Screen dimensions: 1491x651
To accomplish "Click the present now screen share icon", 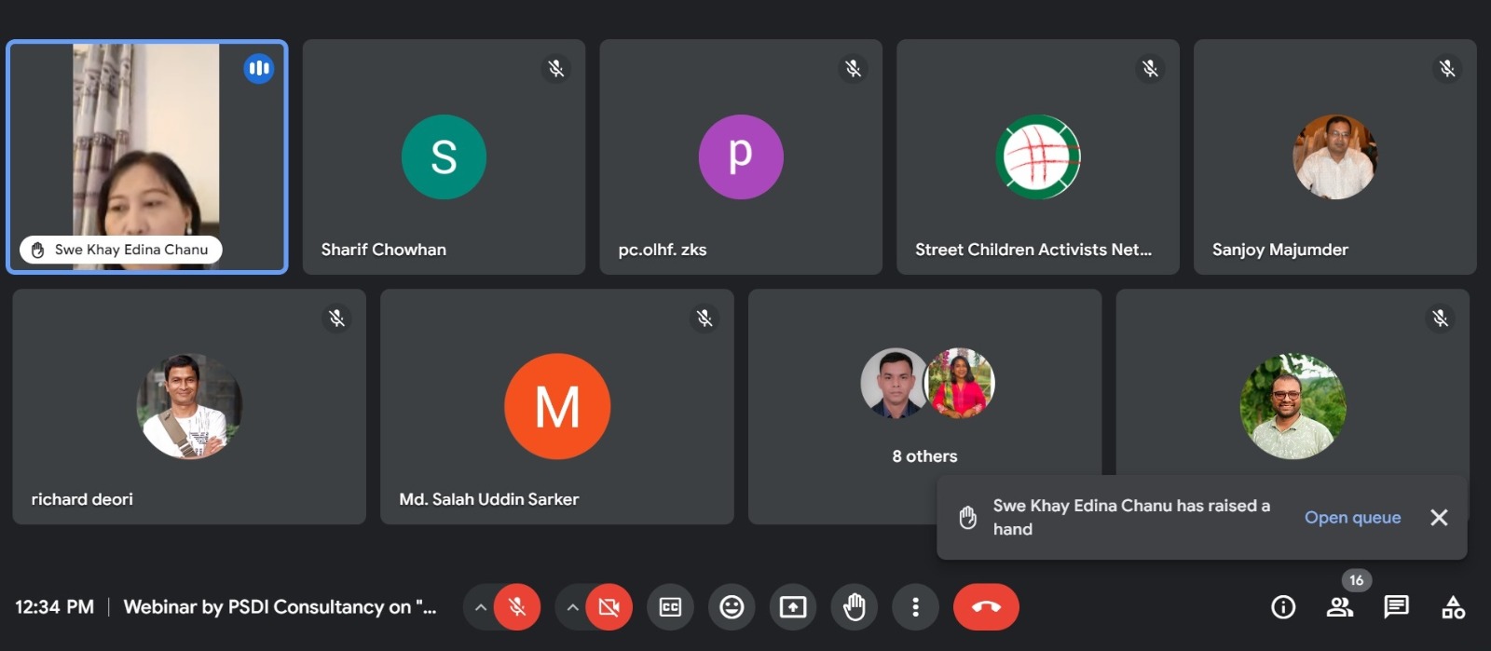I will (793, 607).
